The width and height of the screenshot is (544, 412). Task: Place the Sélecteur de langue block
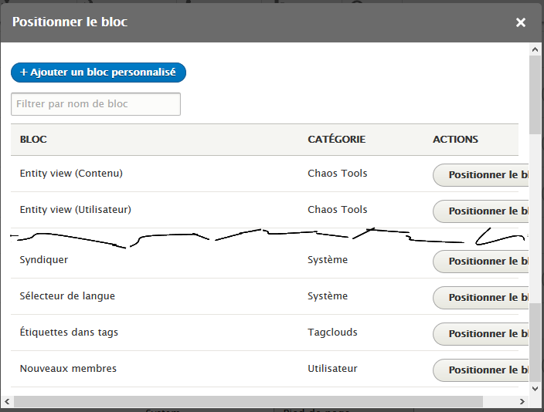pos(481,298)
